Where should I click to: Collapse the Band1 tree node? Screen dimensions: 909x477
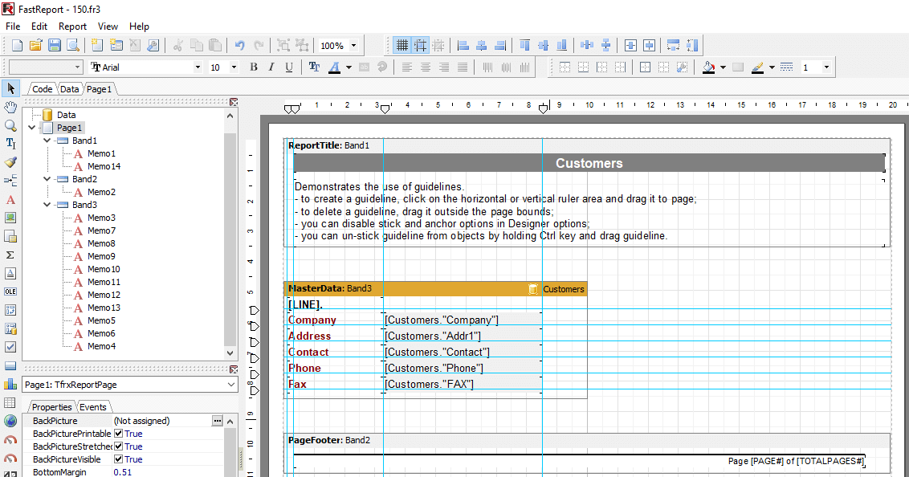click(47, 141)
